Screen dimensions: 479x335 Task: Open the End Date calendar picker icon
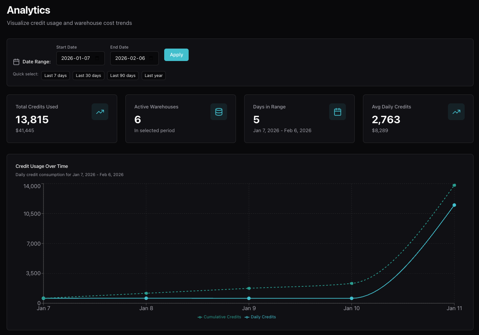coord(151,58)
